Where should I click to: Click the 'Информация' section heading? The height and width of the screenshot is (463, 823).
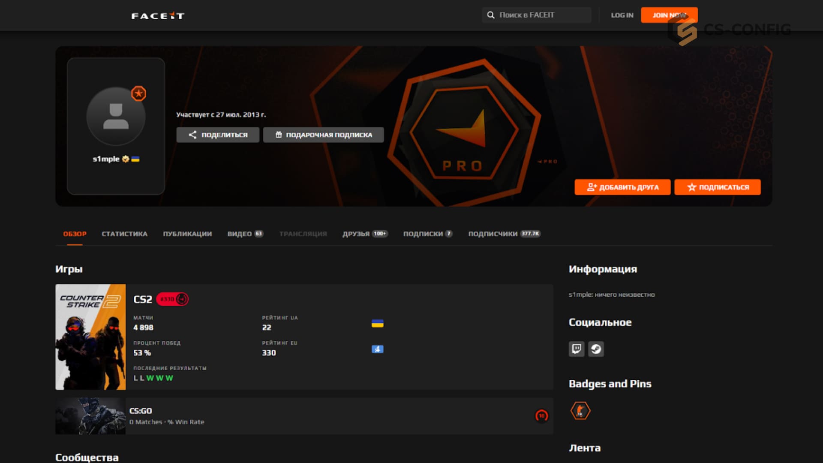coord(603,269)
